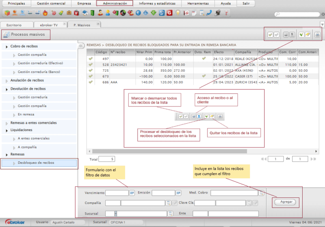
Task: Select Desbloqueo de recibos in tree
Action: click(39, 163)
